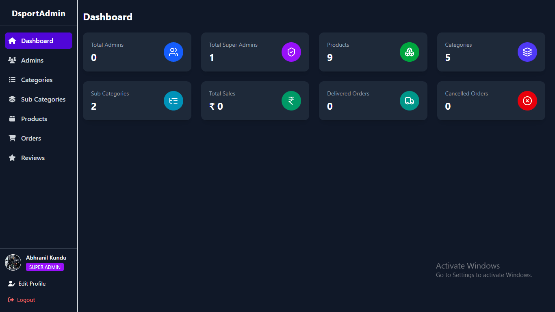Click the Total Super Admins label
The height and width of the screenshot is (312, 555).
(x=233, y=45)
